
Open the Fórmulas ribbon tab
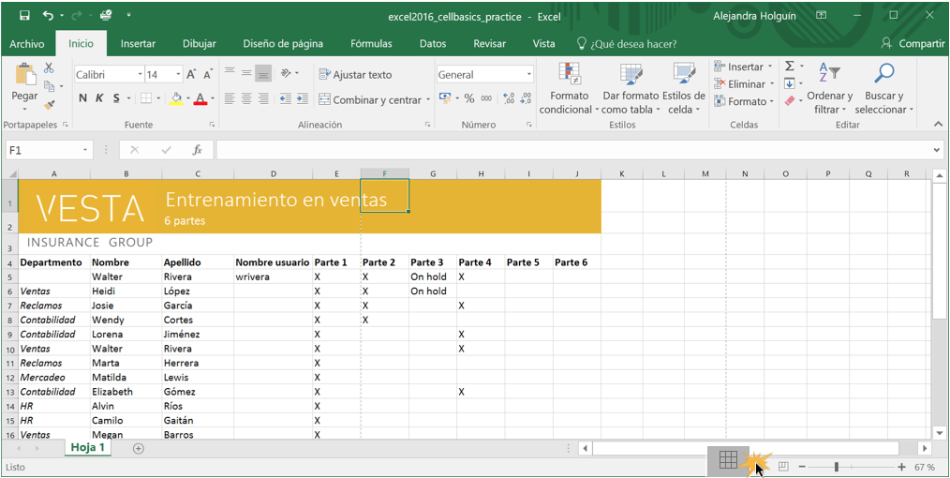[x=371, y=43]
